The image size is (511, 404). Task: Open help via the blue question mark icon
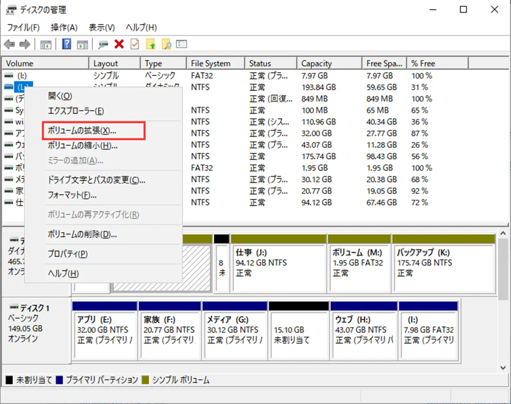67,44
